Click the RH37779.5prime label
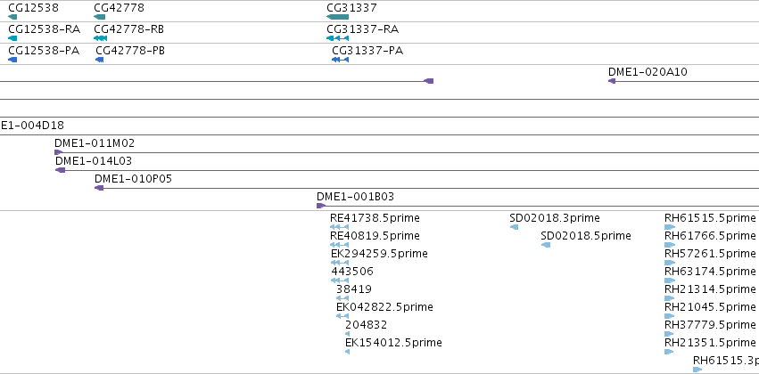Viewport: 759px width, 374px height. point(710,325)
